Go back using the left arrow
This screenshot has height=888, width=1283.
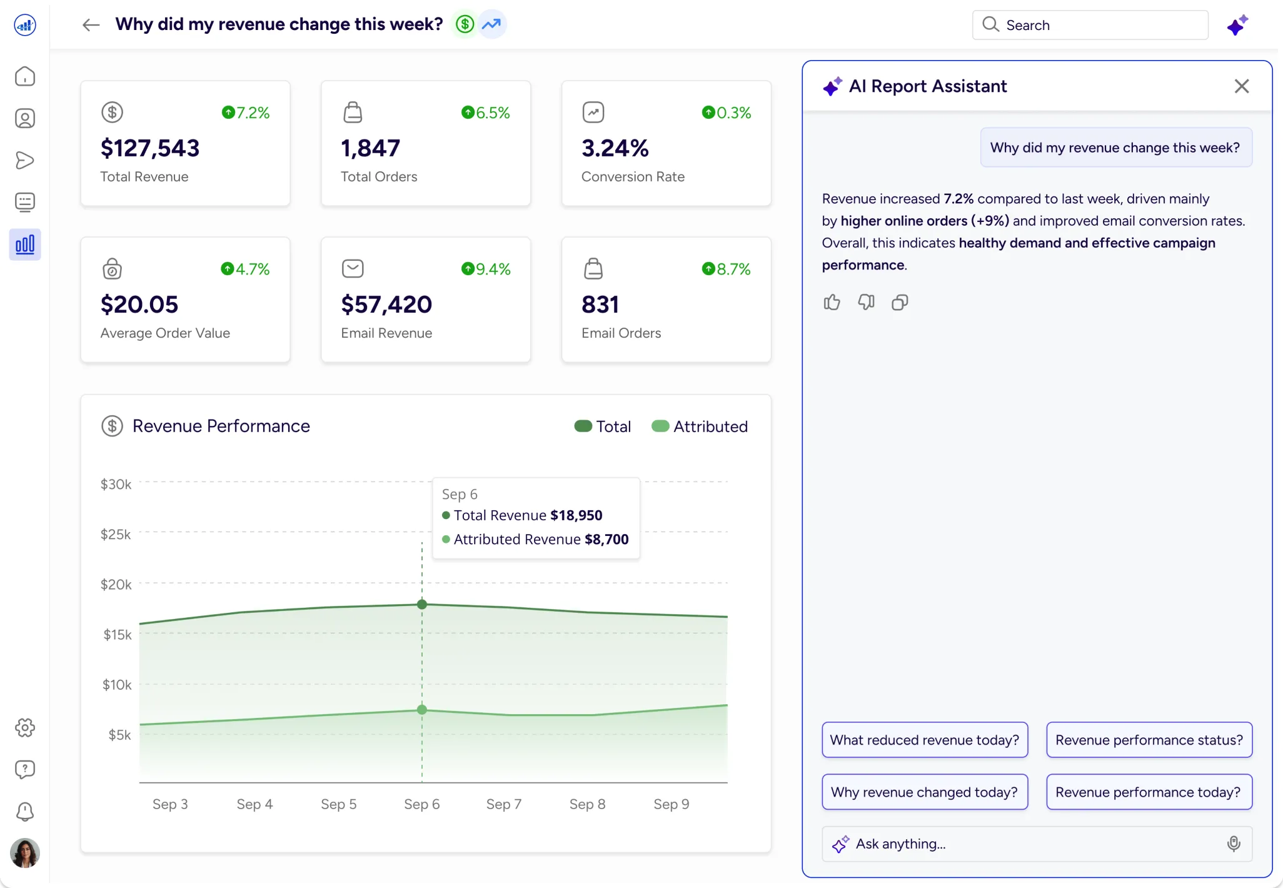coord(91,25)
